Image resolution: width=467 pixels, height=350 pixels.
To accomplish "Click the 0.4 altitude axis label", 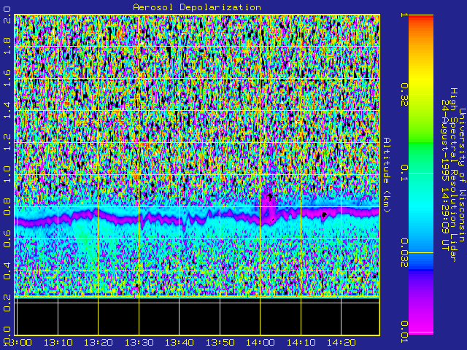I will click(x=7, y=271).
